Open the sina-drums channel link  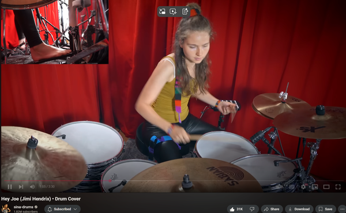click(24, 207)
